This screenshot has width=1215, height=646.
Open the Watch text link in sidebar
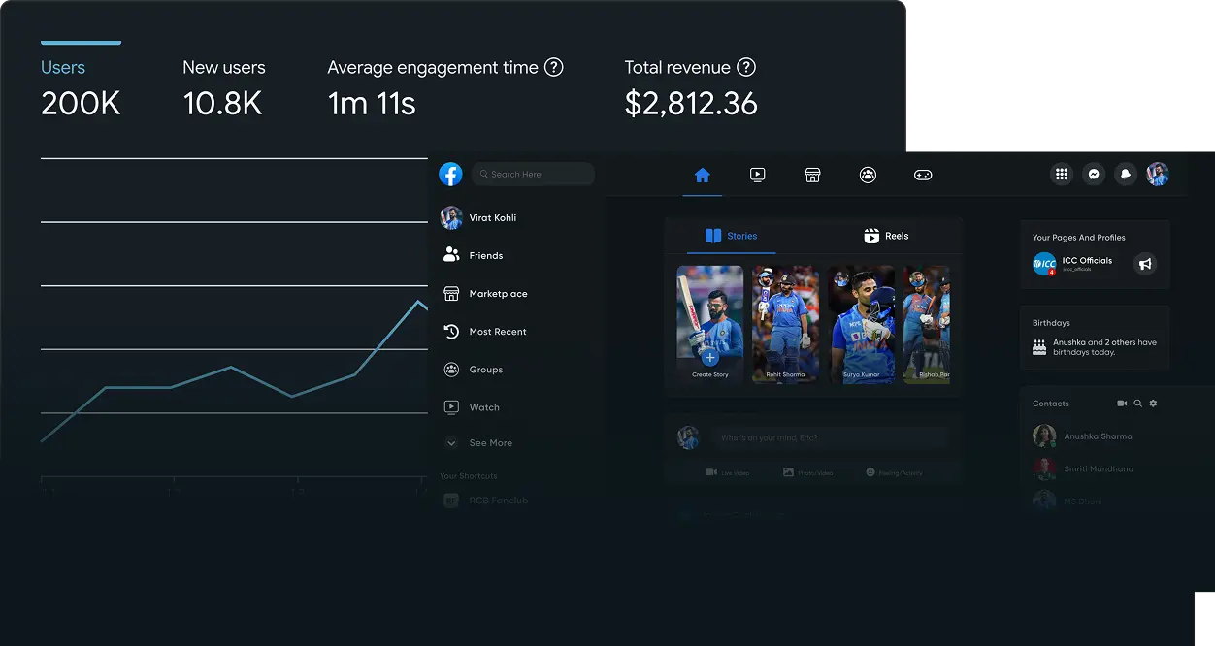(484, 407)
